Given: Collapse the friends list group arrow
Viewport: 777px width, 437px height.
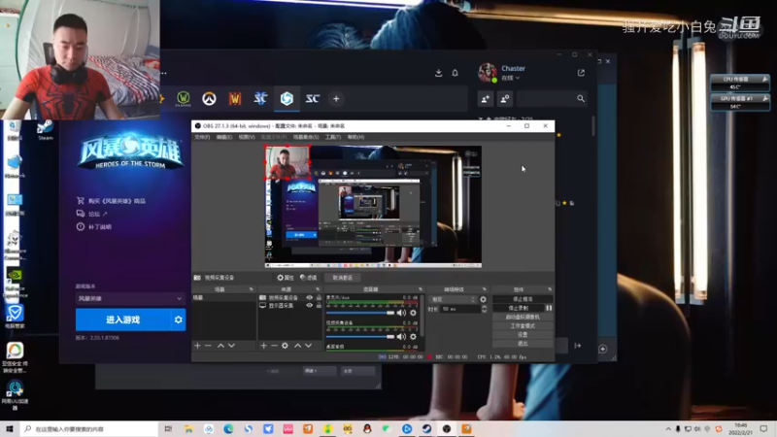Looking at the screenshot, I should [481, 118].
